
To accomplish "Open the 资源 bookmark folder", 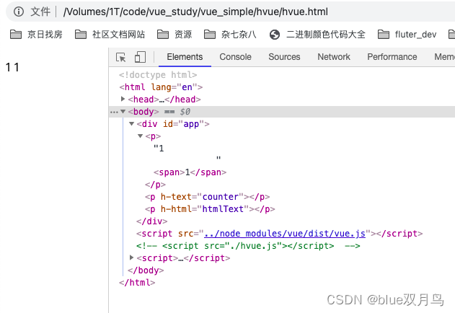I will pos(175,35).
